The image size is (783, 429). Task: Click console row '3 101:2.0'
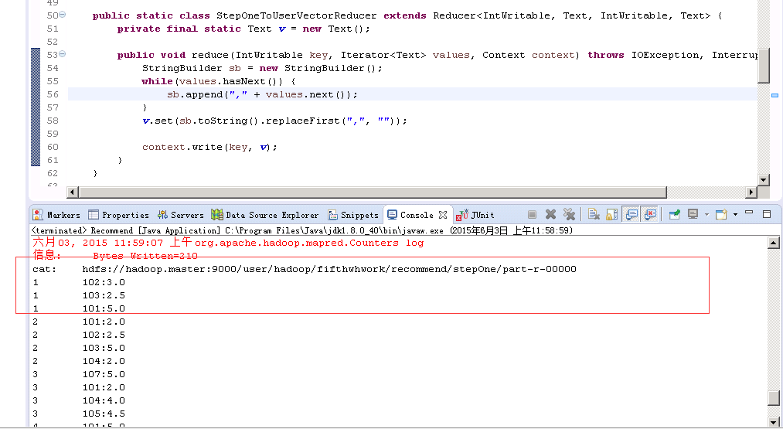pyautogui.click(x=79, y=387)
